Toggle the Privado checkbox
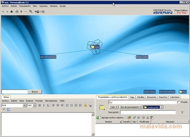The width and height of the screenshot is (190, 137). tap(179, 102)
